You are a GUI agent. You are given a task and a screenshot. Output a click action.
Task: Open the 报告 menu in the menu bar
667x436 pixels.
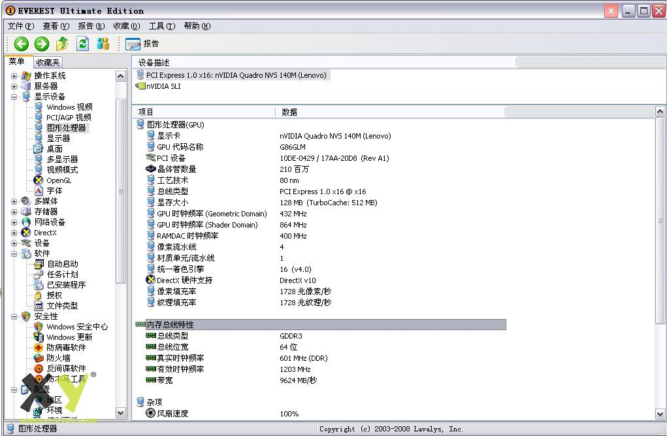[91, 26]
